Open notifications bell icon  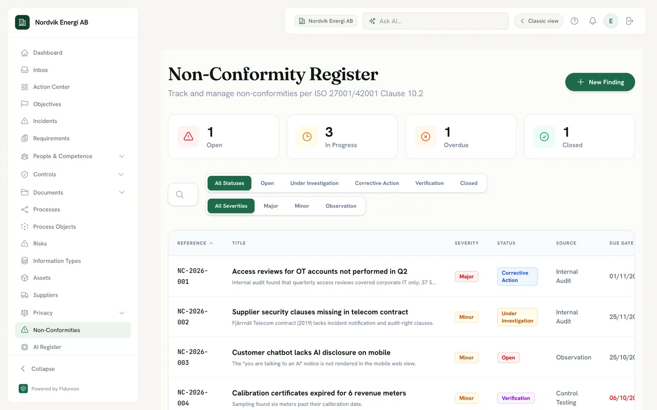click(592, 21)
